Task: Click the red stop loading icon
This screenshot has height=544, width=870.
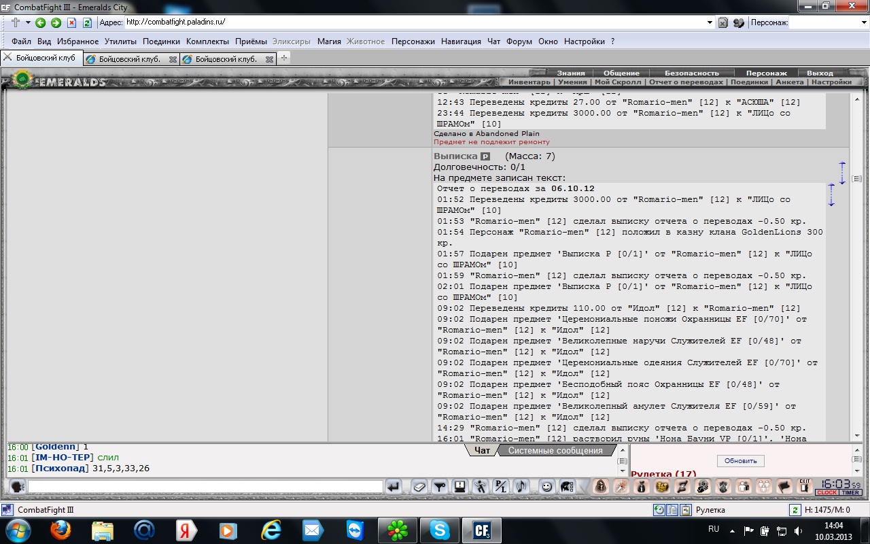Action: [71, 22]
